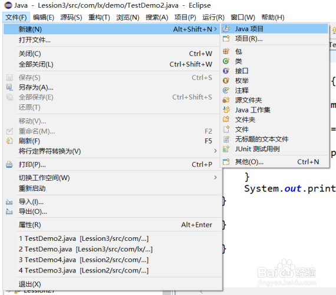Image resolution: width=336 pixels, height=295 pixels.
Task: Open the 浏览(N) menu
Action: (x=128, y=17)
